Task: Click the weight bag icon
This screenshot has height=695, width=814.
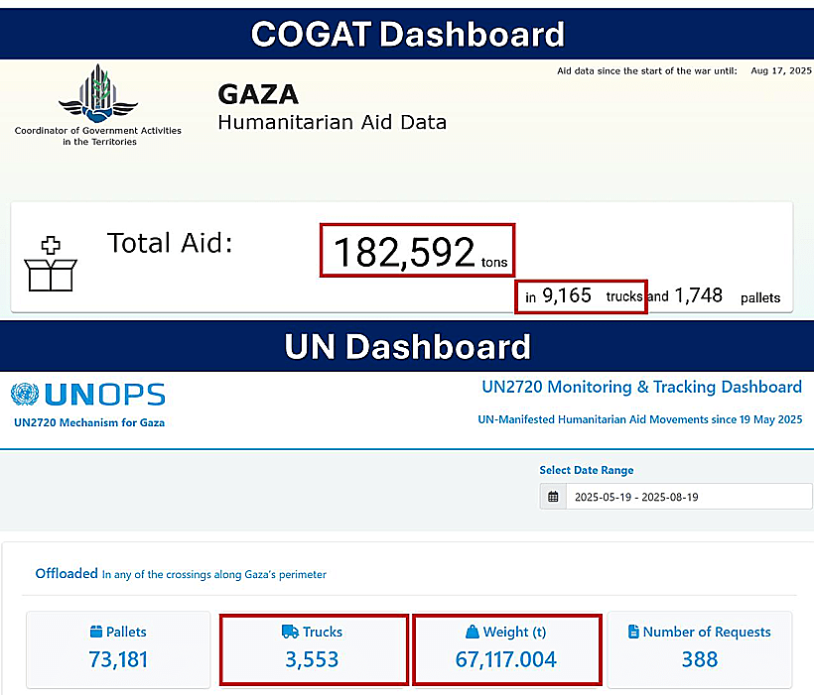Action: [473, 632]
